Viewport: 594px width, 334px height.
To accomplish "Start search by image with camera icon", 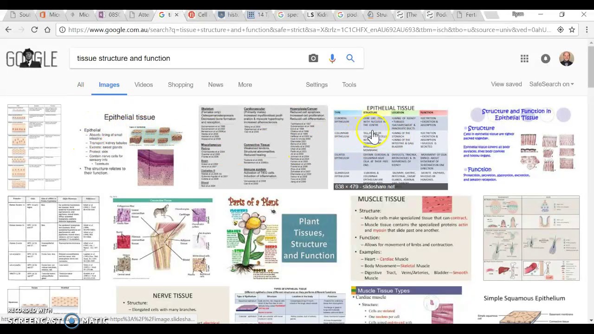I will 313,58.
